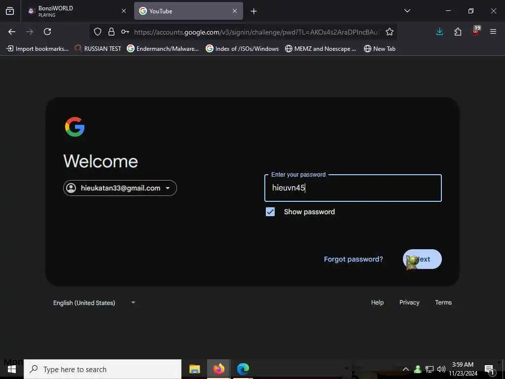Expand the hieukatan33@gmail.com account switcher
The width and height of the screenshot is (505, 379).
click(120, 188)
